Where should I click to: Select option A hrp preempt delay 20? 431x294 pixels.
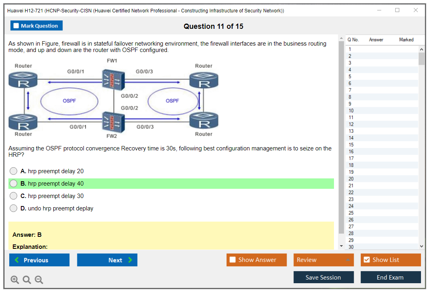[14, 171]
